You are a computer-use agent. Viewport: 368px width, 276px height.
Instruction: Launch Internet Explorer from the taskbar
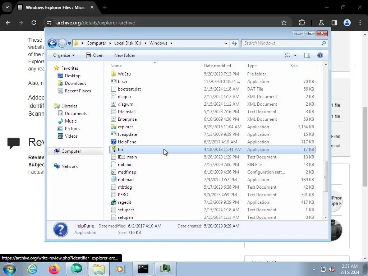coord(32,269)
